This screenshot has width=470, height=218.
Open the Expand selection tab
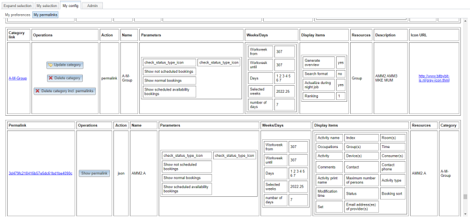pyautogui.click(x=18, y=6)
